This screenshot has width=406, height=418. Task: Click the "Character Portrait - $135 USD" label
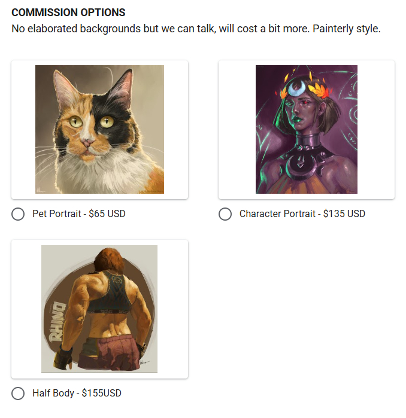click(302, 214)
